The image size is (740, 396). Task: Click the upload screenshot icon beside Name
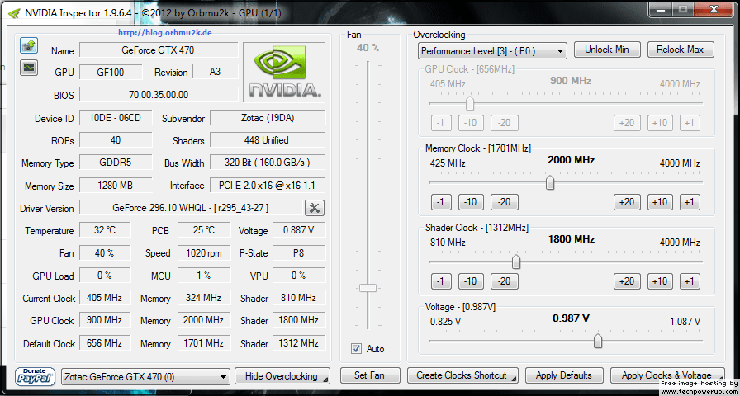click(29, 46)
